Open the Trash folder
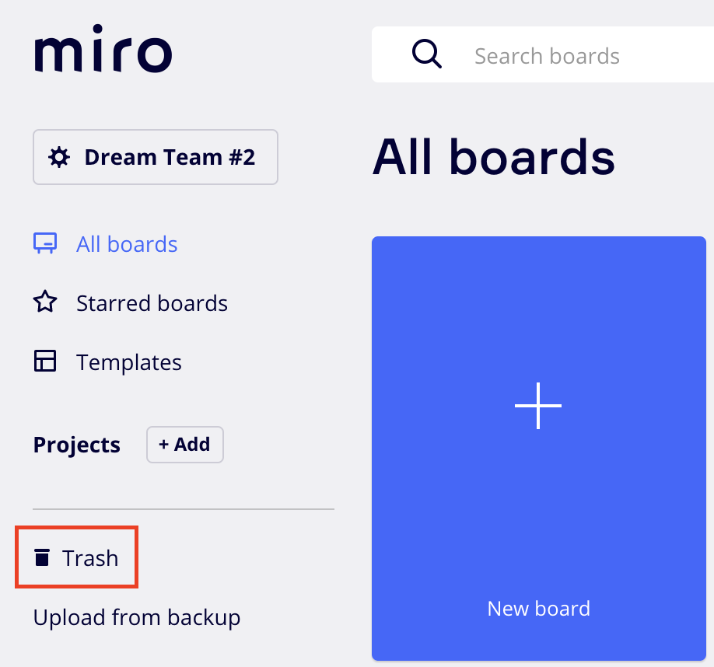Viewport: 714px width, 667px height. [90, 558]
